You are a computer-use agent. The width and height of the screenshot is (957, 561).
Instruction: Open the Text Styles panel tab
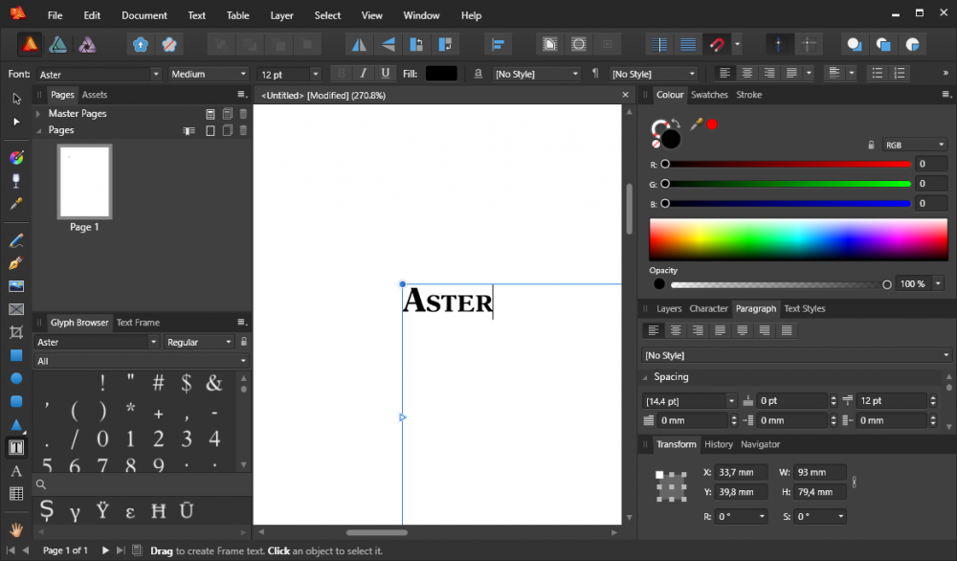click(804, 308)
